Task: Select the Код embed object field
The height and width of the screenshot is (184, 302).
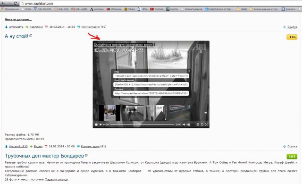Action: (x=151, y=76)
